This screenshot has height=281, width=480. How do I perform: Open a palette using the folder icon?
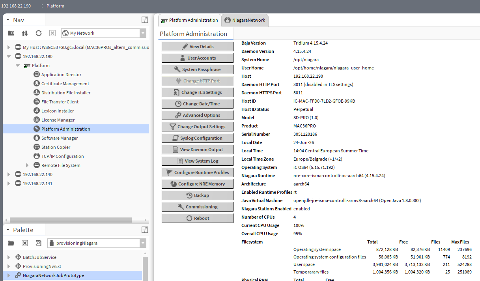[x=11, y=243]
